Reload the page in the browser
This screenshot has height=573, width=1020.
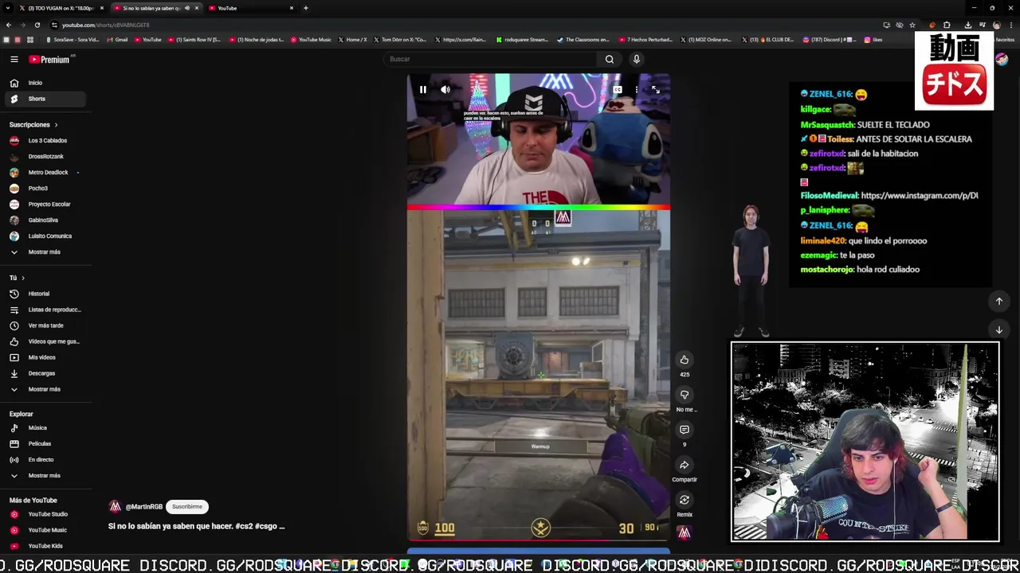tap(37, 25)
